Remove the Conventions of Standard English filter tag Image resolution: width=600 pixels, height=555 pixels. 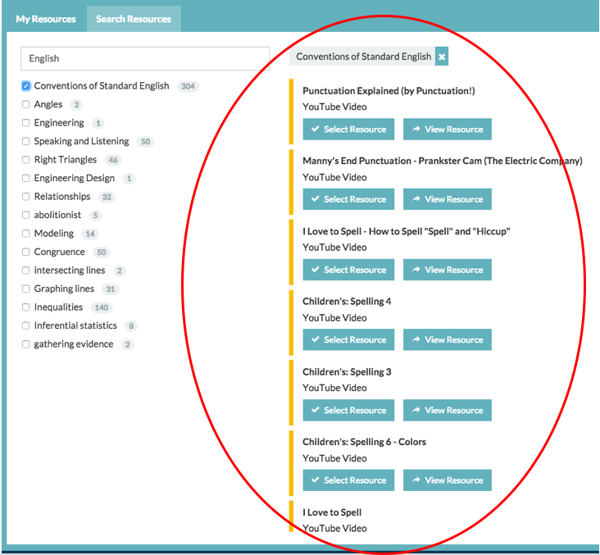click(442, 57)
